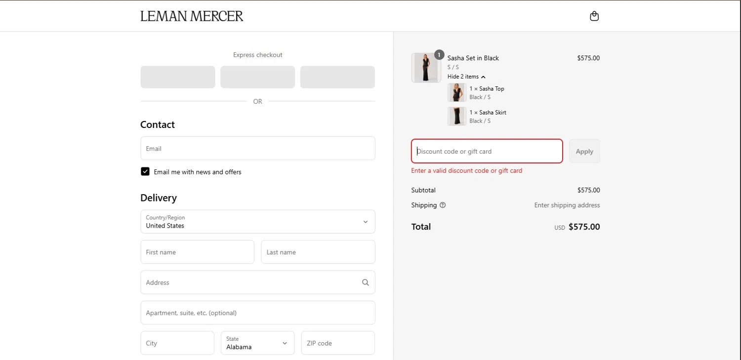
Task: Click the Apartment, suite, etc. field
Action: click(x=258, y=313)
